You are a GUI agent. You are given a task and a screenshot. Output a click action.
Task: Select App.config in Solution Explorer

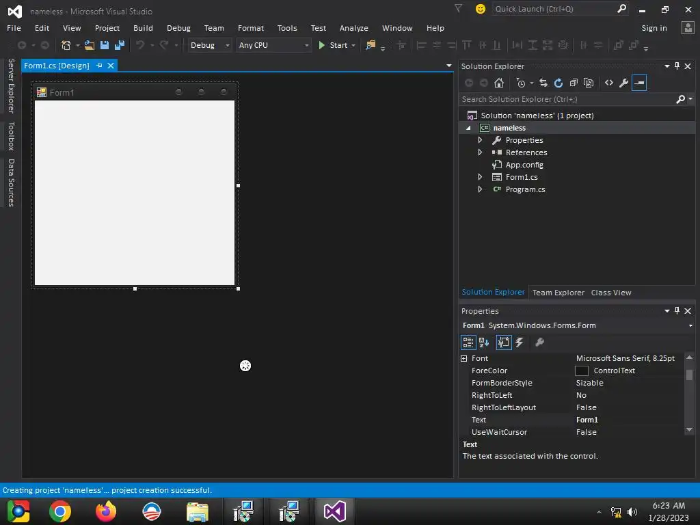click(x=524, y=165)
